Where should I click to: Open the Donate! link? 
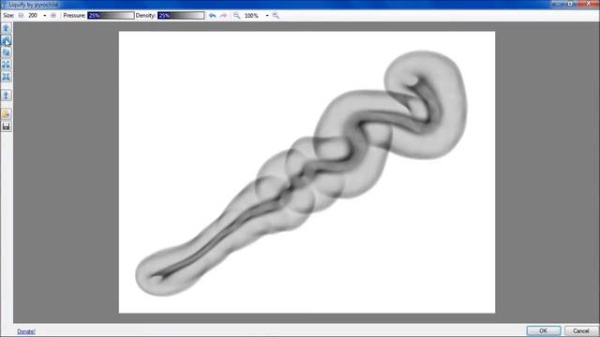(26, 331)
